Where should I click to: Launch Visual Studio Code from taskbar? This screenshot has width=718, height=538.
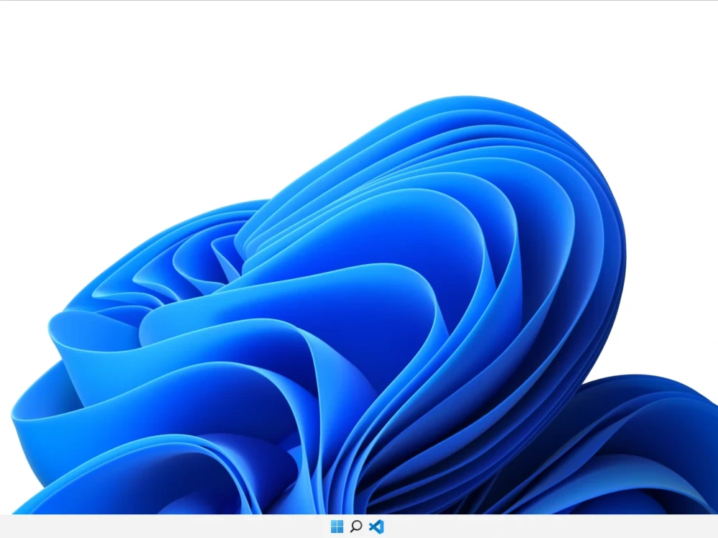(376, 527)
